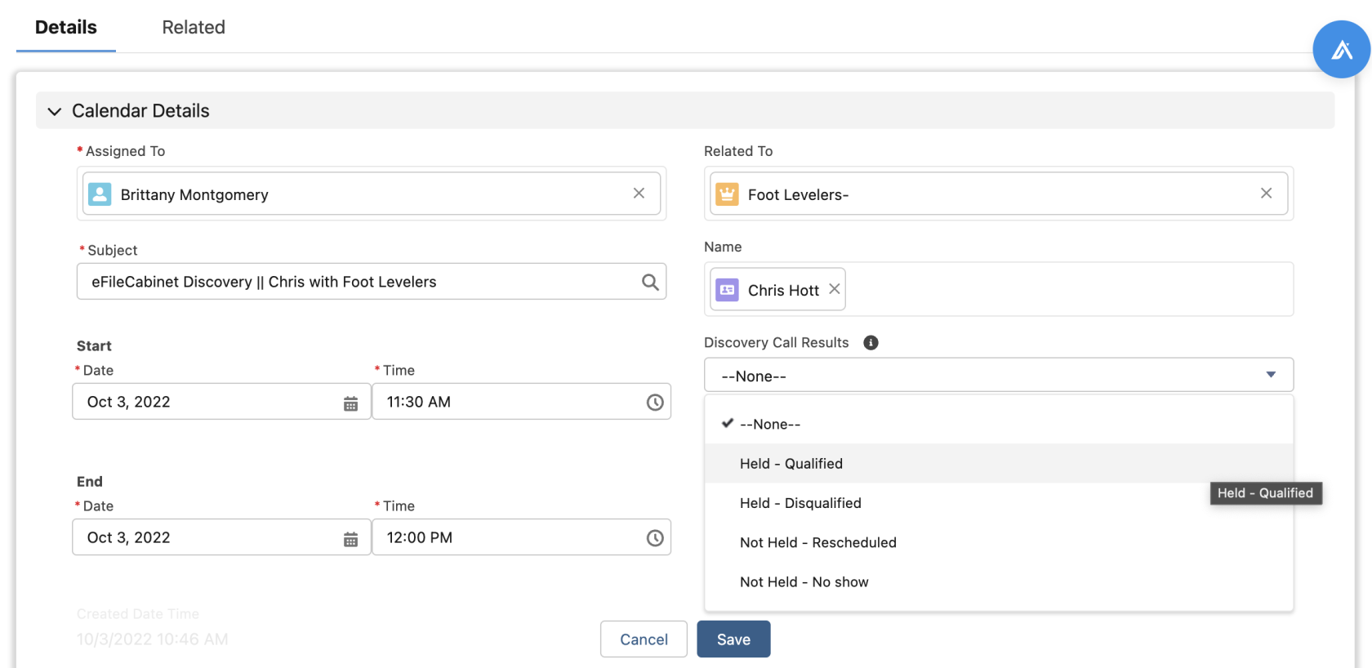
Task: Click the Brittany Montgomery name text
Action: pos(194,194)
